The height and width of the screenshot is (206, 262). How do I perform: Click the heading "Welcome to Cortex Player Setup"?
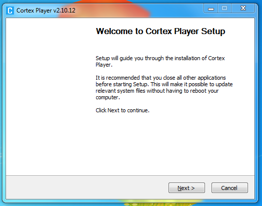(160, 31)
